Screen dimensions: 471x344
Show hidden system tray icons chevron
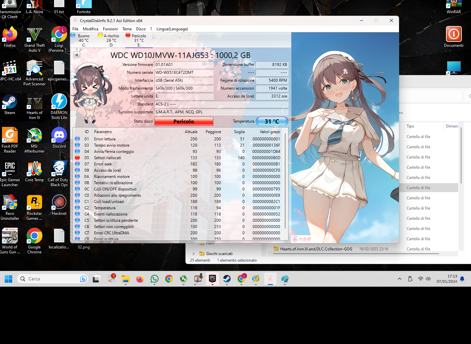click(400, 279)
